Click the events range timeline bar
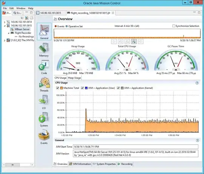Screen dimensions: 204x174 point(127,33)
